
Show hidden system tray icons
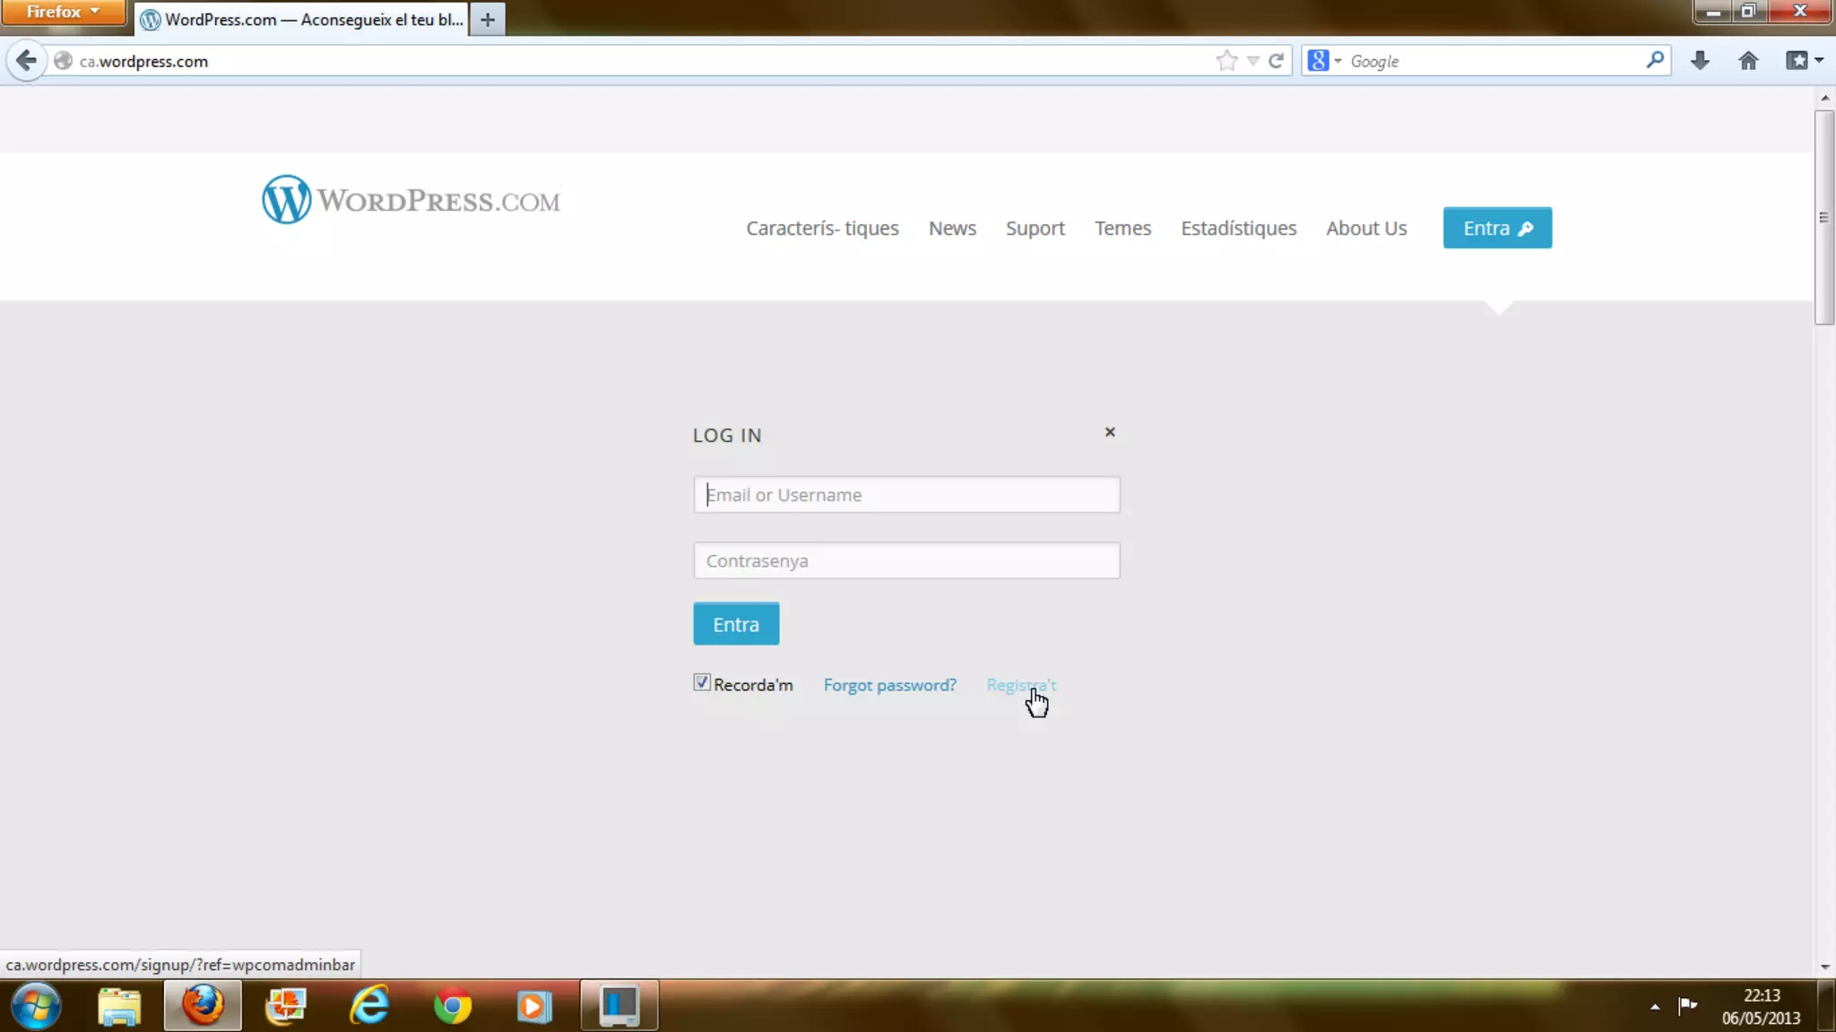tap(1655, 1007)
